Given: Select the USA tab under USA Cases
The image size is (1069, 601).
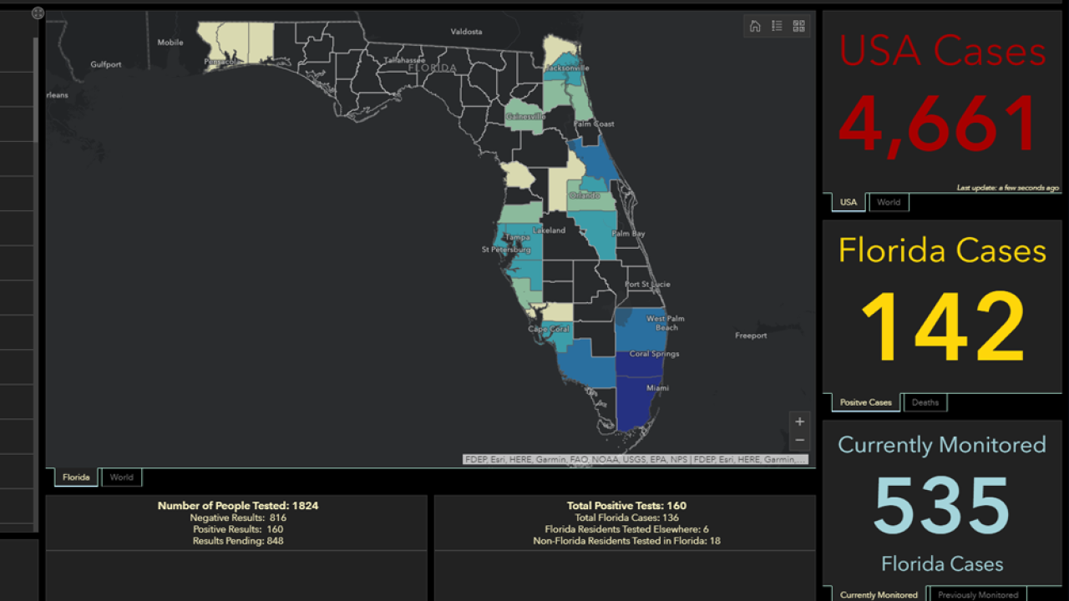Looking at the screenshot, I should [848, 202].
